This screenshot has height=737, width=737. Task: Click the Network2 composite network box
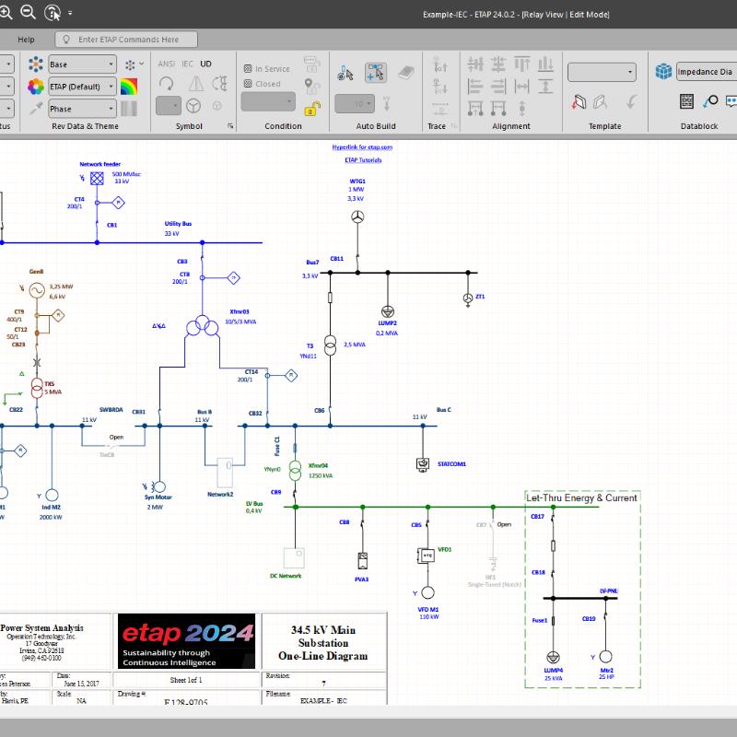coord(225,473)
